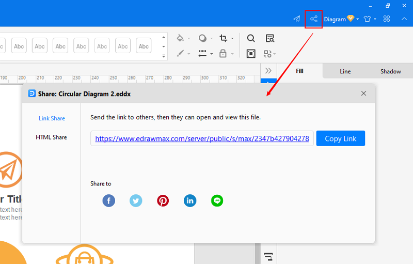This screenshot has width=413, height=264.
Task: Open the apps grid icon
Action: point(387,19)
